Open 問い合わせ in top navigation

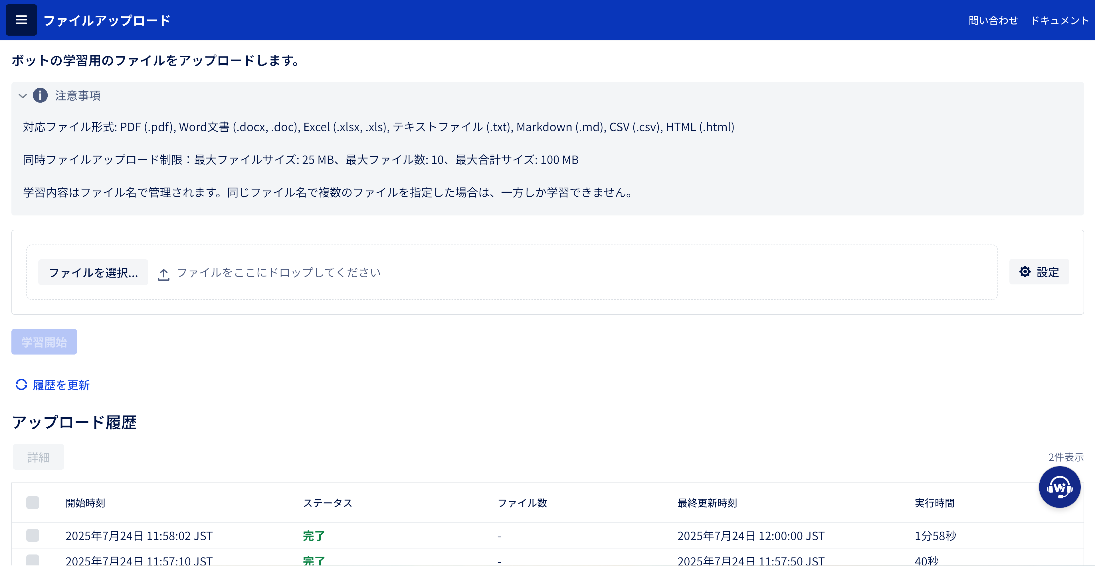coord(993,21)
